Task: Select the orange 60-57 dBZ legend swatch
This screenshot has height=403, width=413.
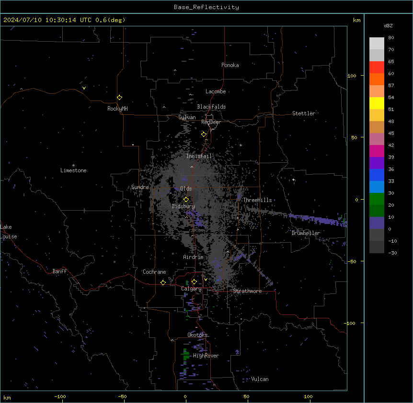Action: tap(377, 79)
